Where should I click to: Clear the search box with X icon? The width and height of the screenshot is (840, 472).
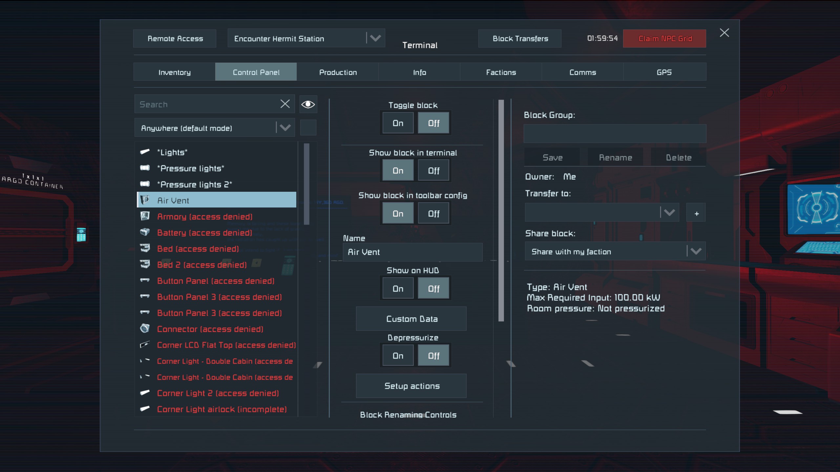click(x=285, y=104)
